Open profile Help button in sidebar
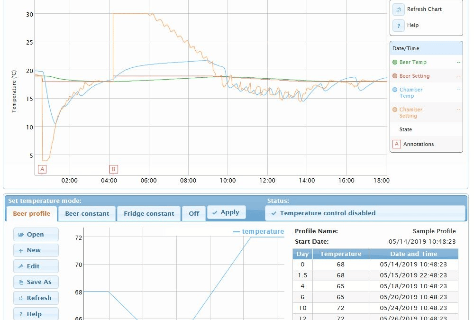This screenshot has width=474, height=320. point(36,314)
